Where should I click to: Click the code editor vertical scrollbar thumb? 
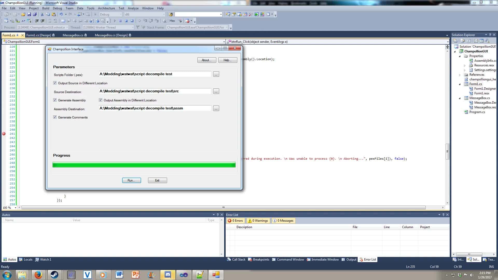pyautogui.click(x=447, y=151)
